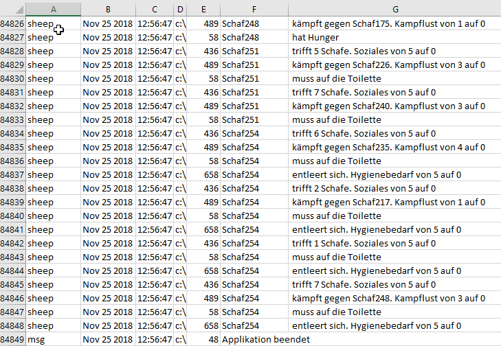Click column F header
This screenshot has height=346, width=501.
(x=254, y=9)
